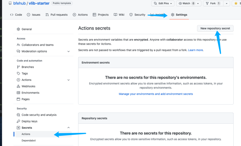This screenshot has width=241, height=146.
Task: Click the branch icon beside Branches
Action: click(18, 67)
